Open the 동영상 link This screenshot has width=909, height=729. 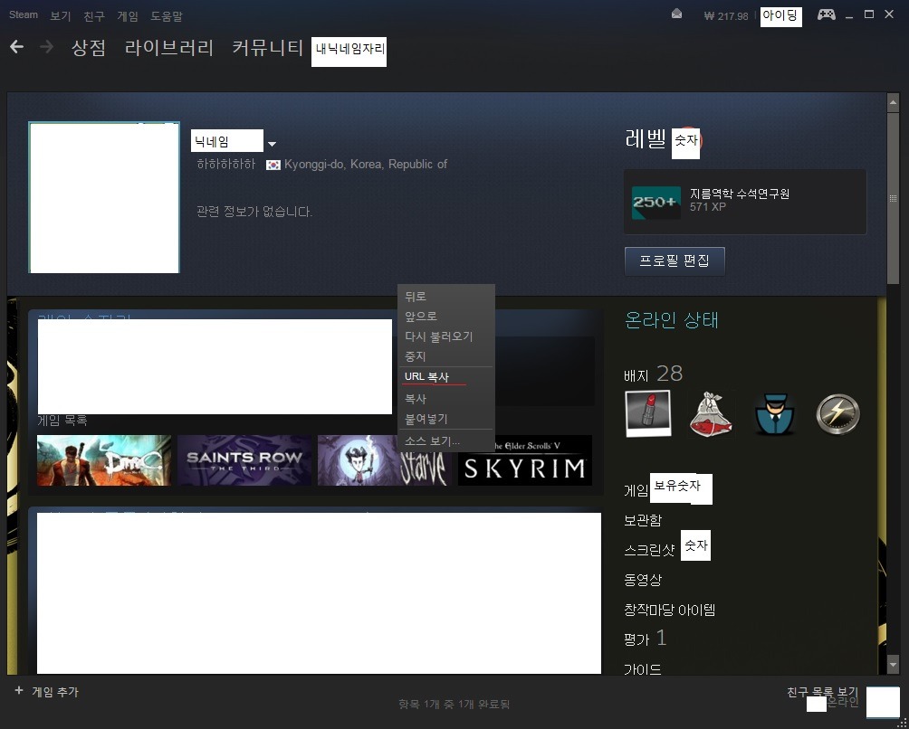pos(642,580)
